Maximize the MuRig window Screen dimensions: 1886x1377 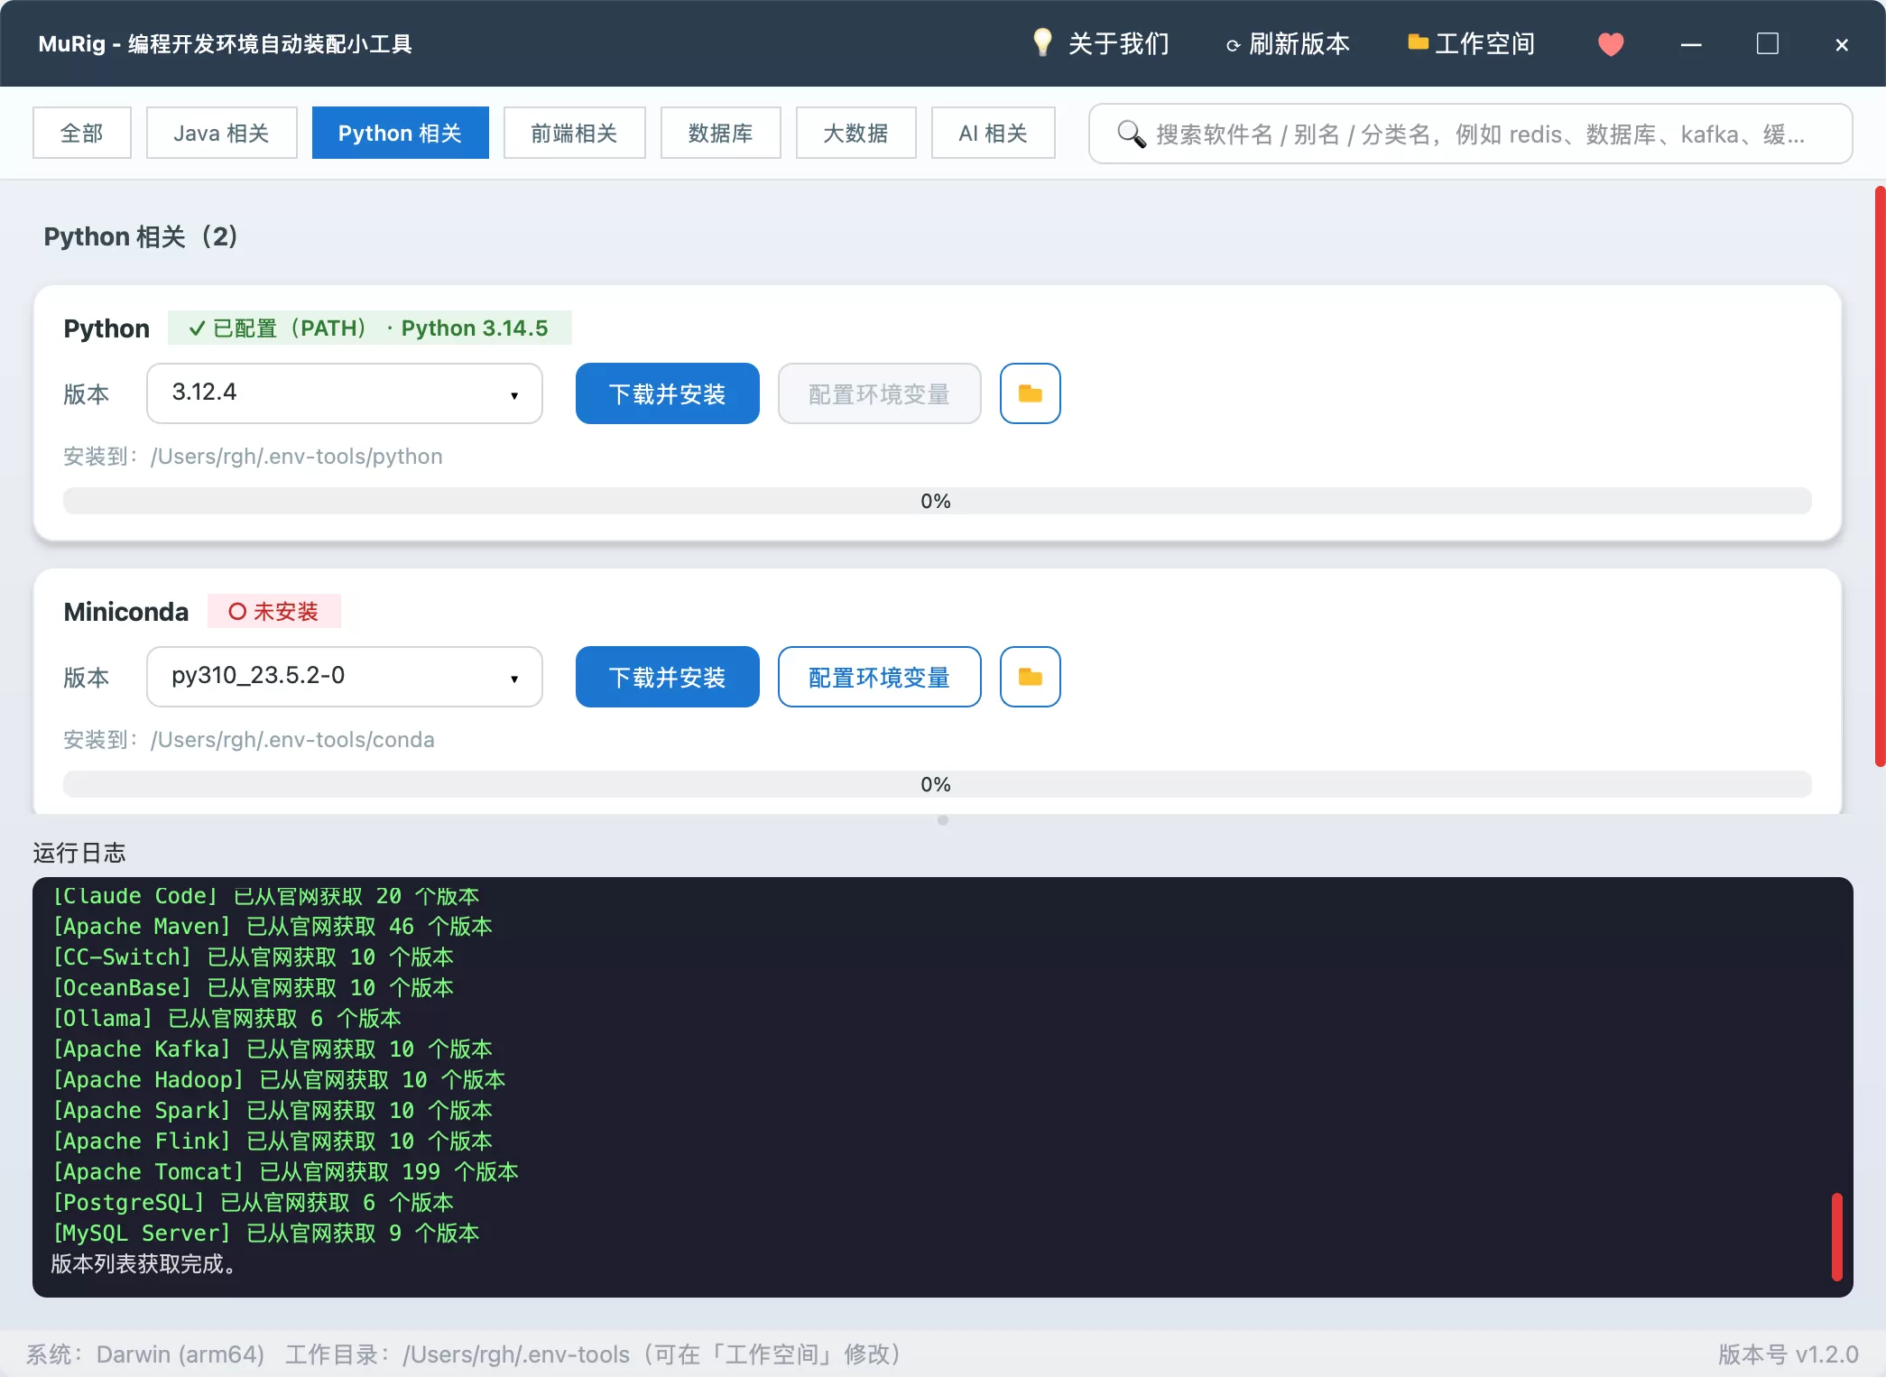[1767, 43]
